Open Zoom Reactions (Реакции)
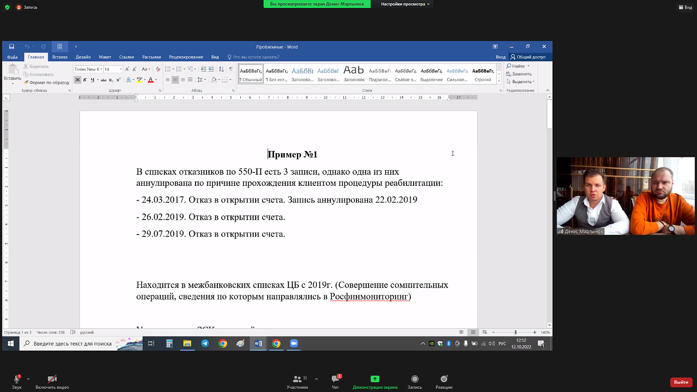The height and width of the screenshot is (392, 697). pos(444,382)
